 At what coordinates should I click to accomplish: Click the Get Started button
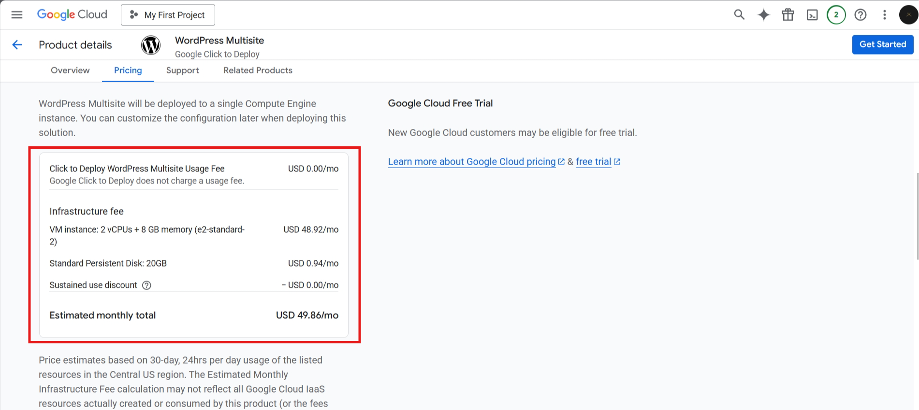882,44
